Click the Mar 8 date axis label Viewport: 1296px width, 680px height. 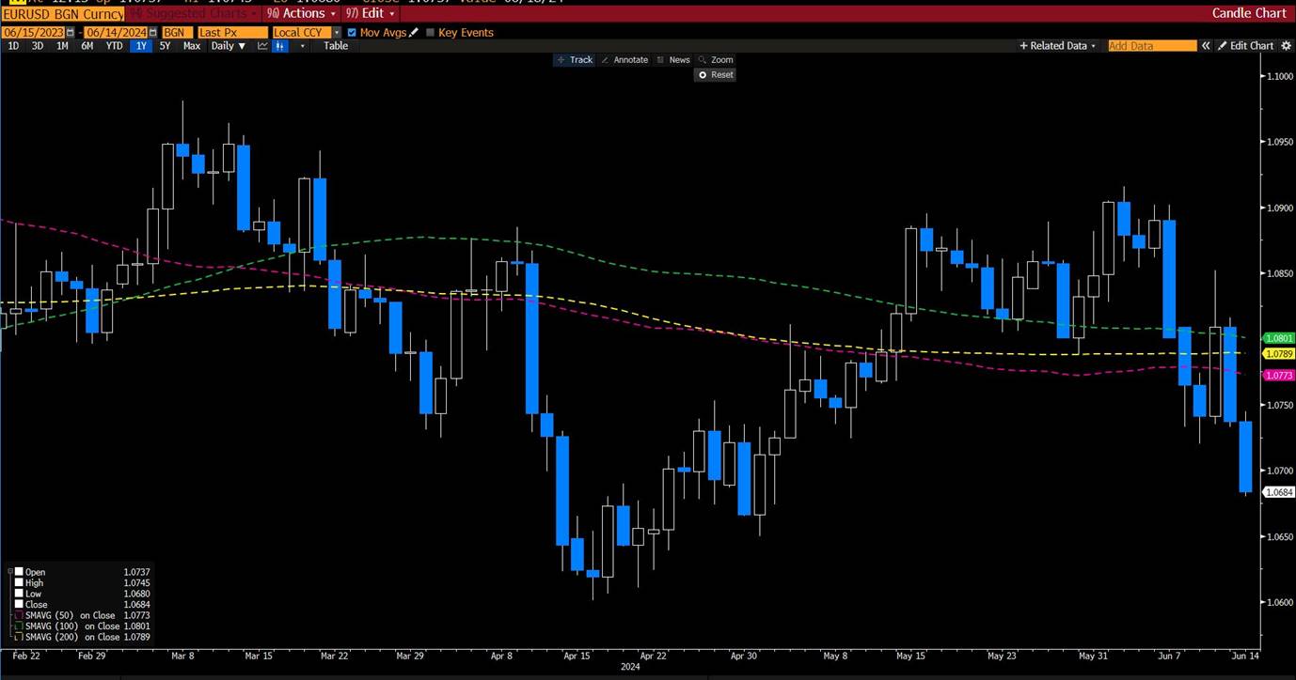pos(182,656)
